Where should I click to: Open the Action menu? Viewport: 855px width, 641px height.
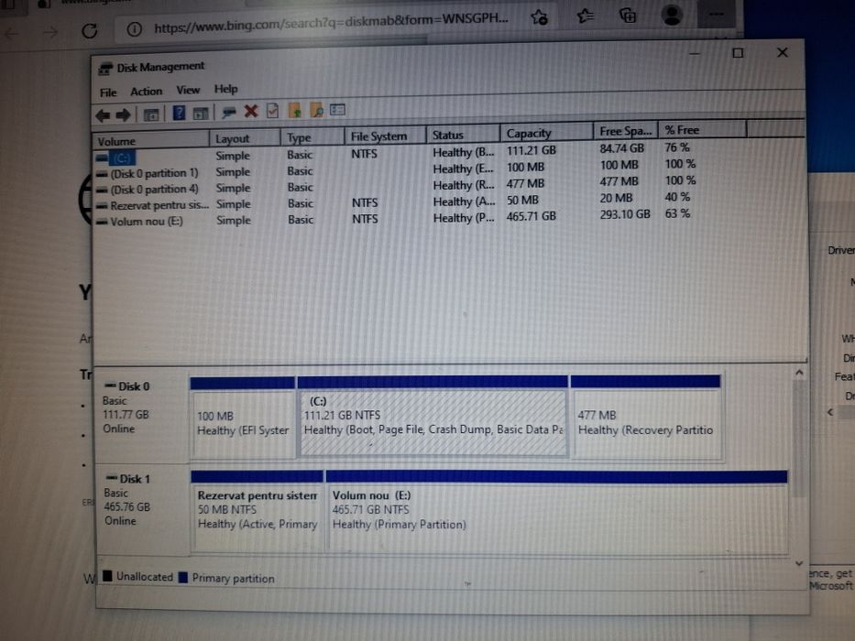[x=146, y=91]
